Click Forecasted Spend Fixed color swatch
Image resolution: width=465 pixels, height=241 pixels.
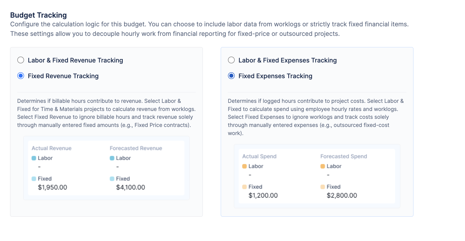coord(323,187)
